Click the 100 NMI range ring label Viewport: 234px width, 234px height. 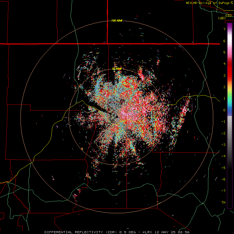[117, 21]
